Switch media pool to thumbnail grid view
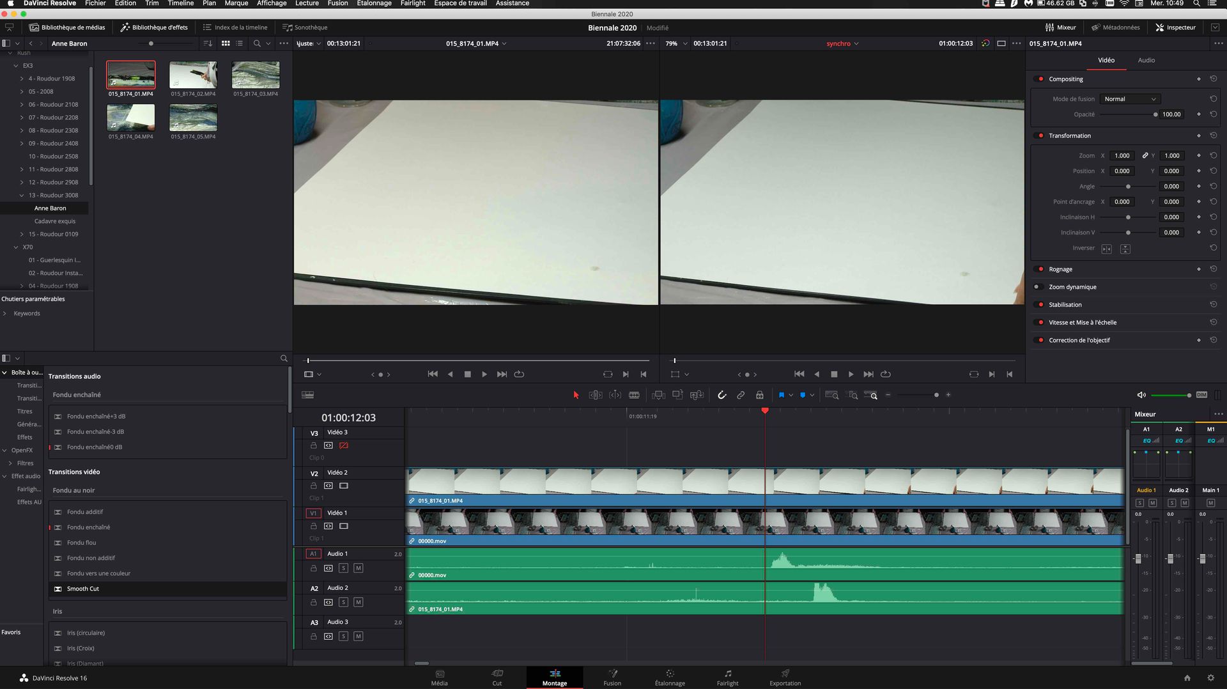Viewport: 1227px width, 689px height. click(x=226, y=43)
